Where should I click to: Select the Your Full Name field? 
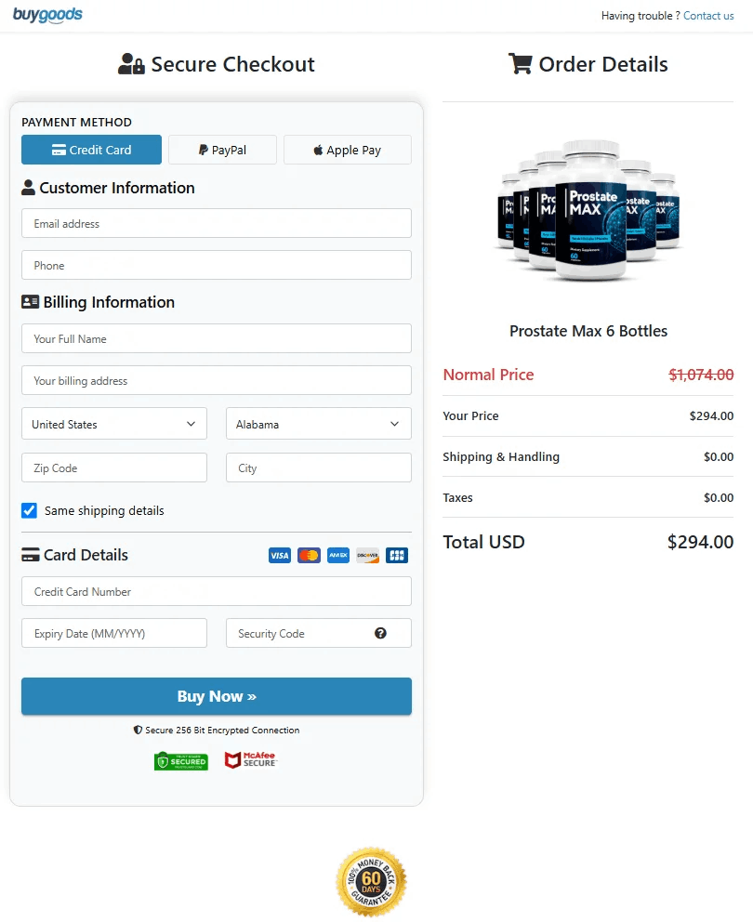click(217, 338)
